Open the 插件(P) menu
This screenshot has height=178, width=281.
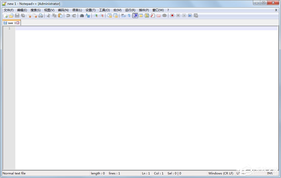click(144, 10)
